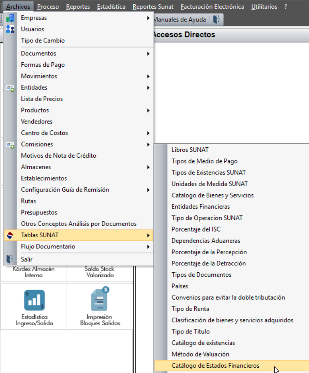The width and height of the screenshot is (309, 373).
Task: Click the Comisiones card icon
Action: pos(10,145)
